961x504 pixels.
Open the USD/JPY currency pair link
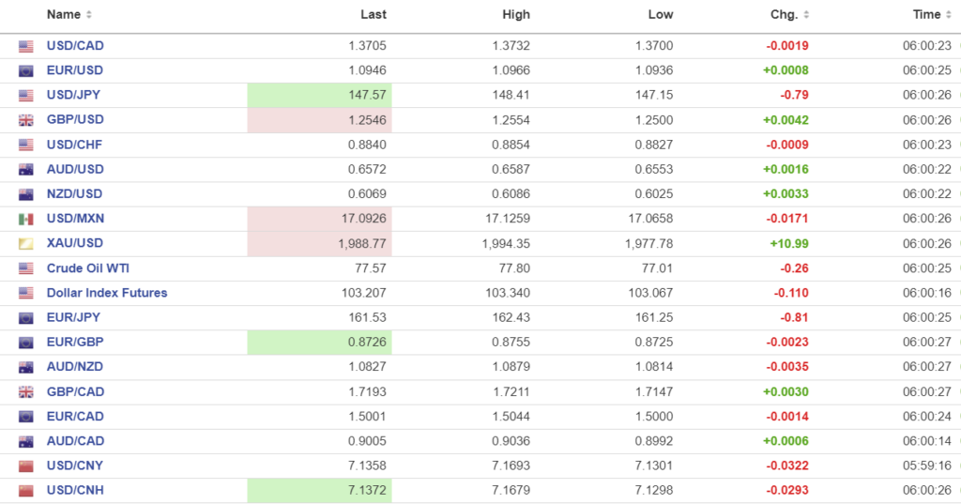point(75,95)
